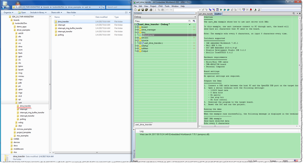Open the Replace dialog icon
Image resolution: width=303 pixels, height=163 pixels.
pyautogui.click(x=214, y=10)
